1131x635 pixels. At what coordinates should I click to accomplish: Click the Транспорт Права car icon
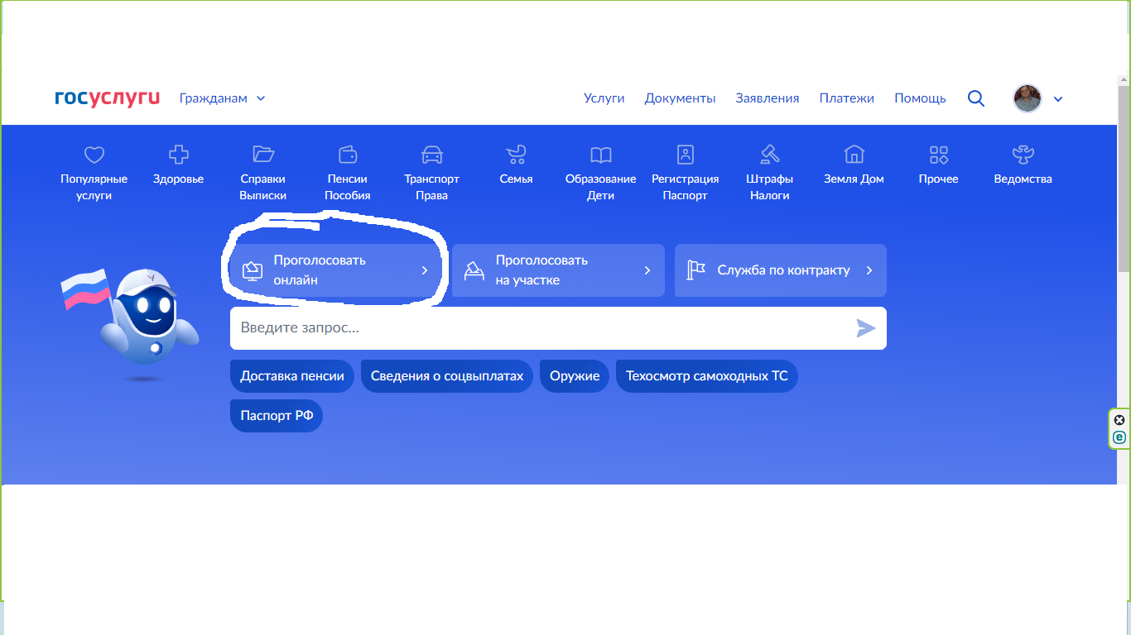[431, 155]
